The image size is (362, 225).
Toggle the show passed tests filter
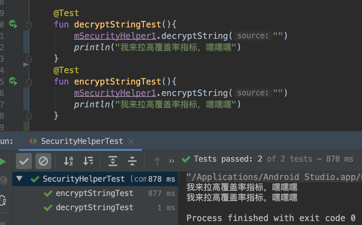[x=24, y=161]
